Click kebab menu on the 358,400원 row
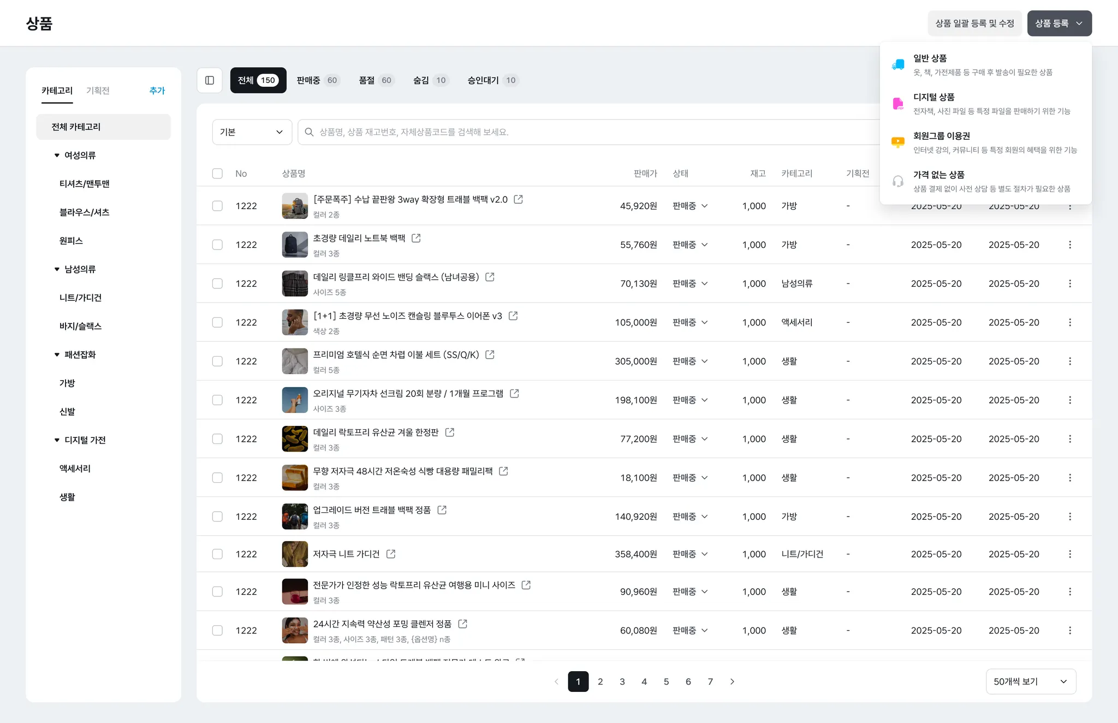Viewport: 1118px width, 723px height. [x=1069, y=554]
